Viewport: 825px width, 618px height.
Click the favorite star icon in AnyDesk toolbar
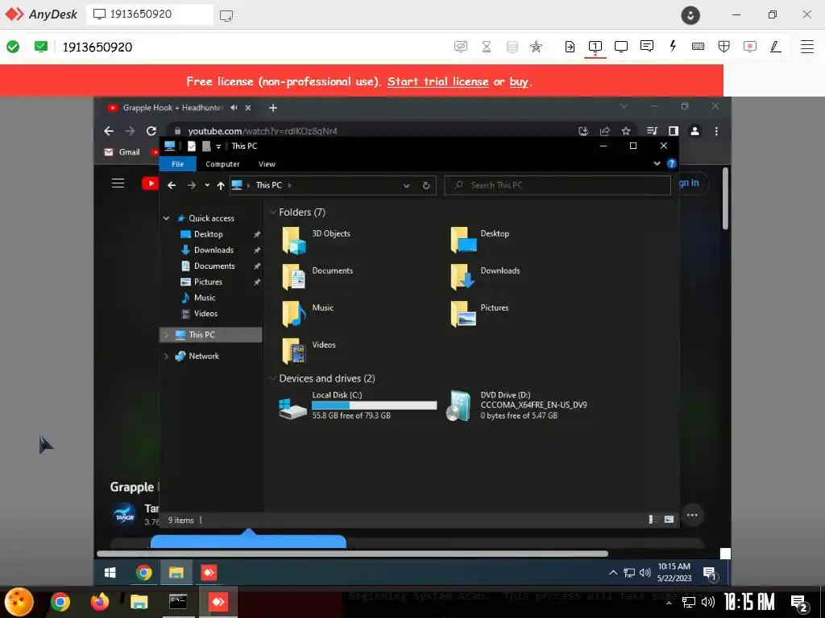click(x=536, y=47)
